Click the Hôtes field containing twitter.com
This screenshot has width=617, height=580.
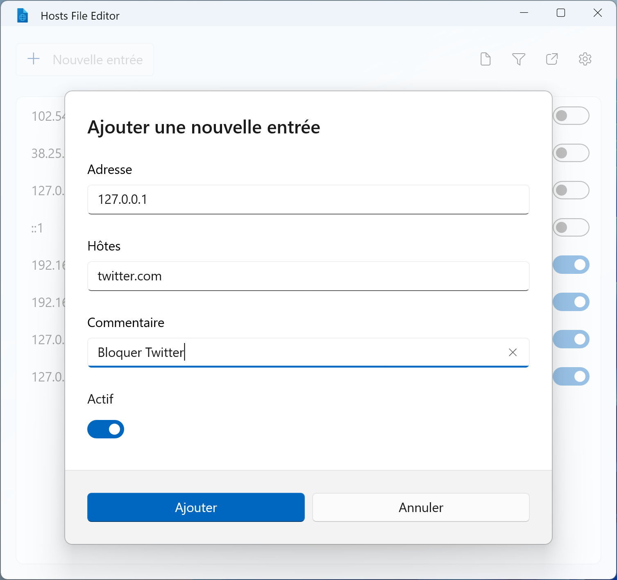click(308, 276)
